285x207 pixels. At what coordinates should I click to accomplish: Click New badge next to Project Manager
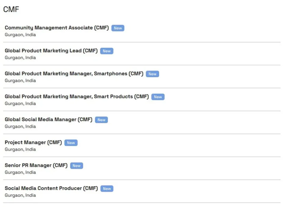(x=71, y=143)
